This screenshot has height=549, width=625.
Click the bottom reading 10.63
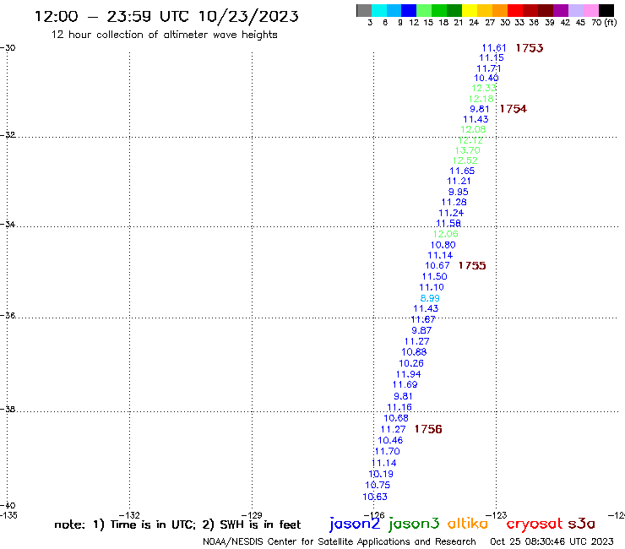pos(375,497)
